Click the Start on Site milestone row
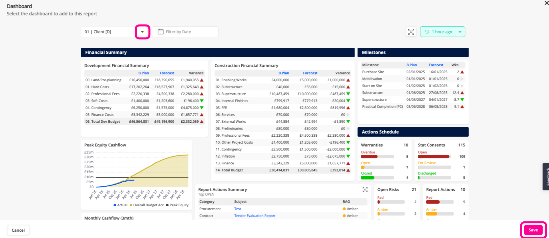Viewport: 549px width, 238px height. coord(413,86)
